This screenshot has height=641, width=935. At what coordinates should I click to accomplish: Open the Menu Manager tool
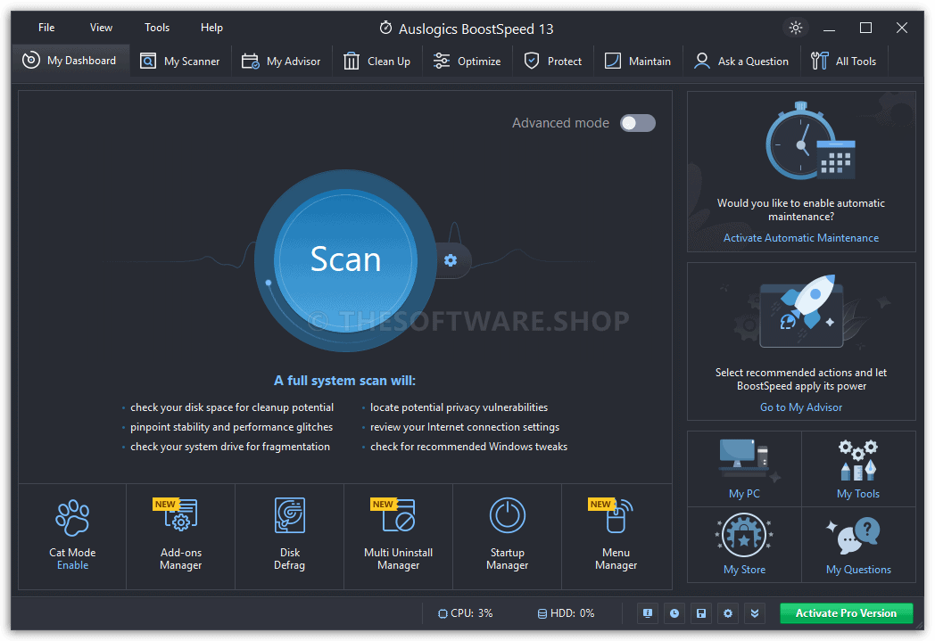pyautogui.click(x=616, y=536)
